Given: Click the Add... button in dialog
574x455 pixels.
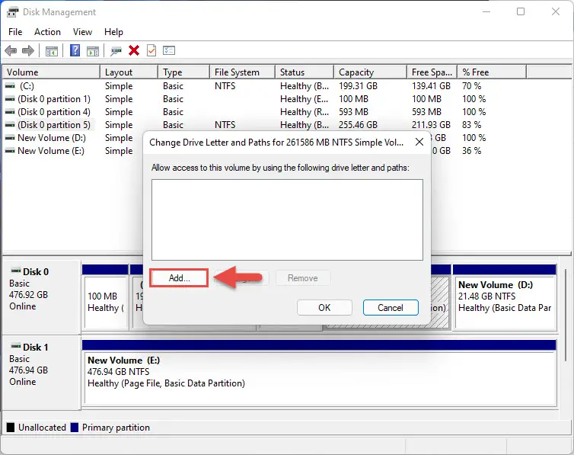Looking at the screenshot, I should pos(180,278).
